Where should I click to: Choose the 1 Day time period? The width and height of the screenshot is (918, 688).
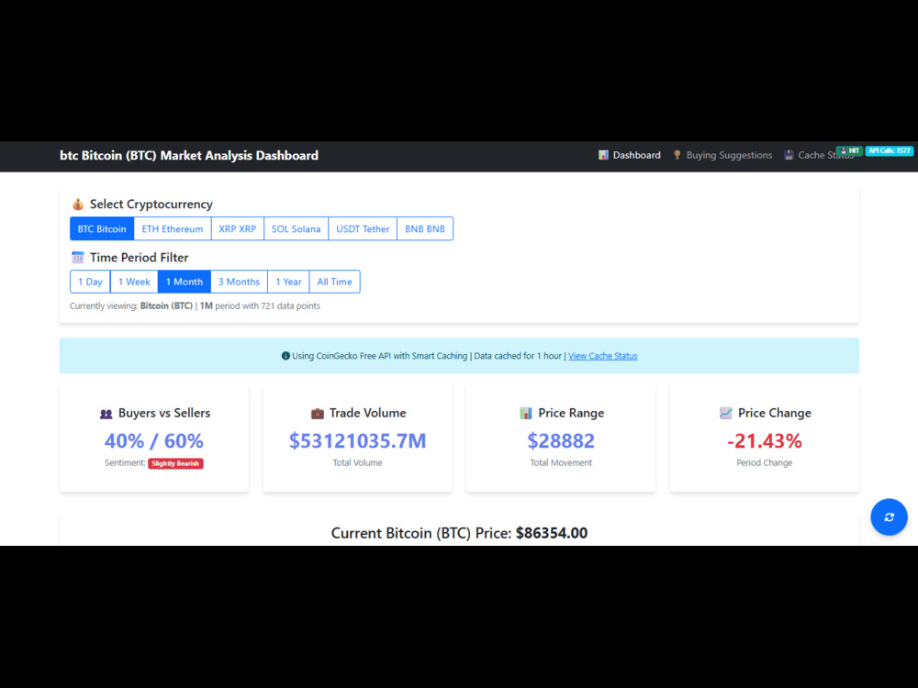(x=90, y=282)
